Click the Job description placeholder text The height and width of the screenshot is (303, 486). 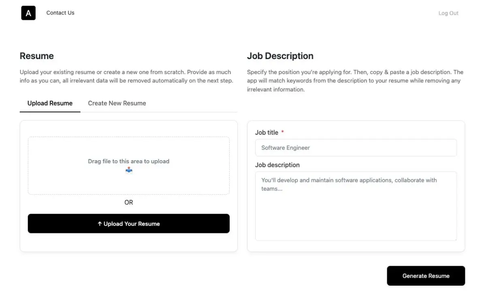click(x=349, y=184)
